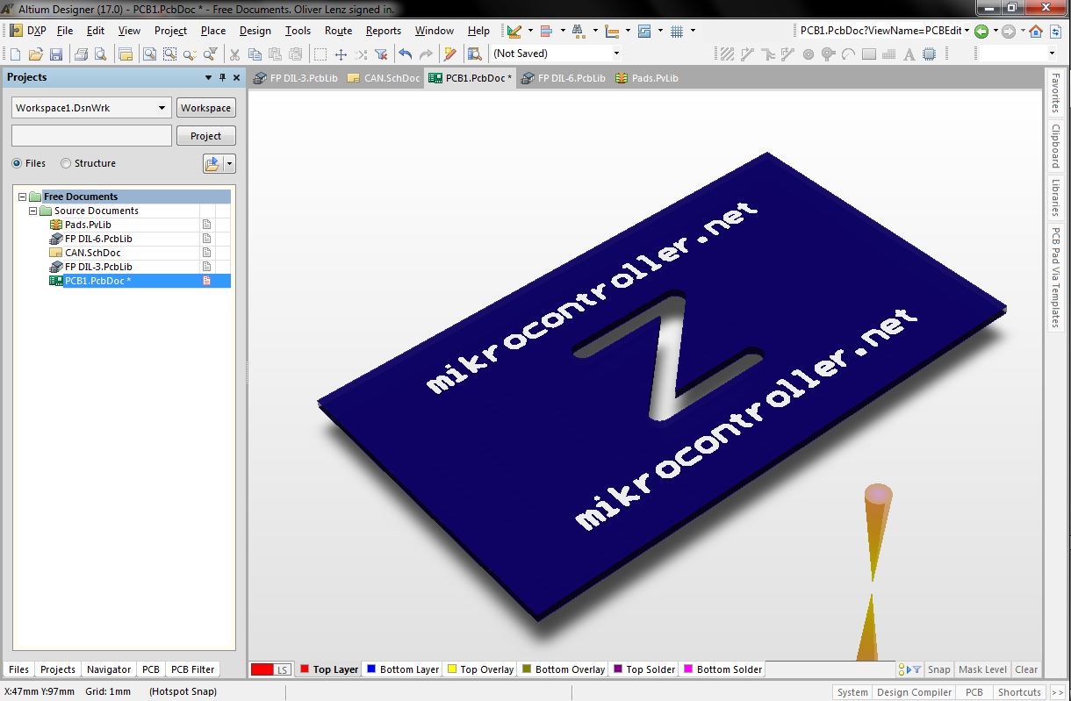The image size is (1071, 701).
Task: Toggle Snap in the status bar
Action: 939,669
